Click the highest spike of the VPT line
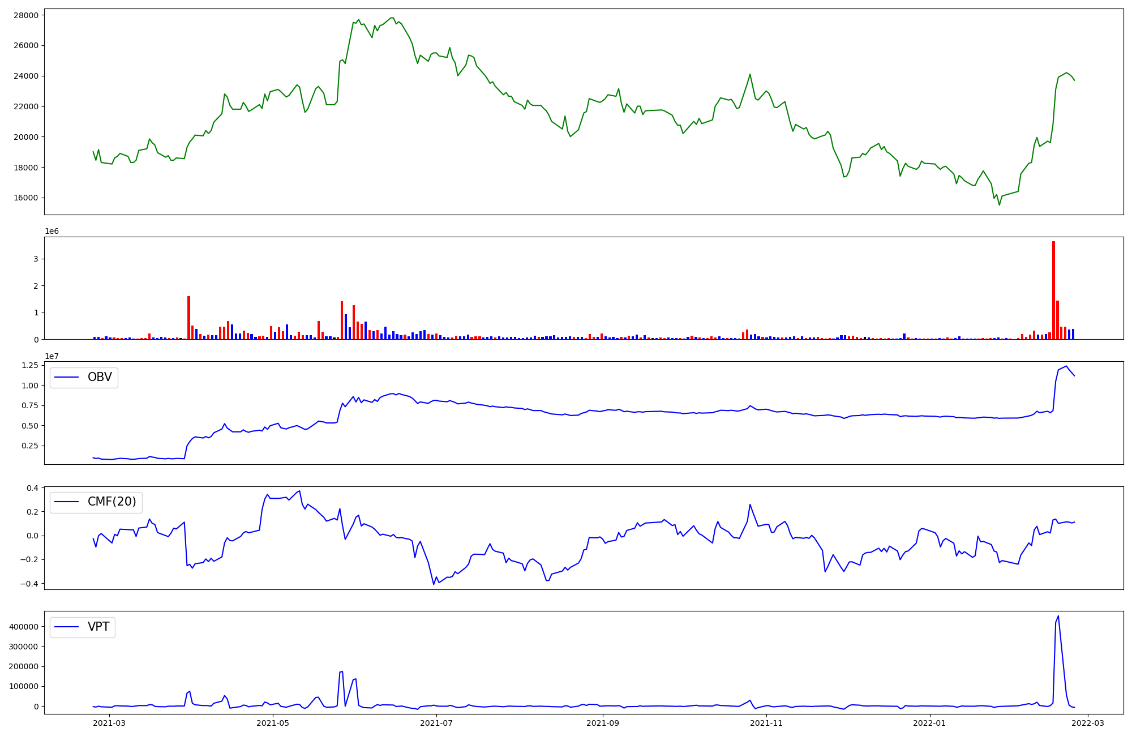1132x736 pixels. coord(1058,616)
